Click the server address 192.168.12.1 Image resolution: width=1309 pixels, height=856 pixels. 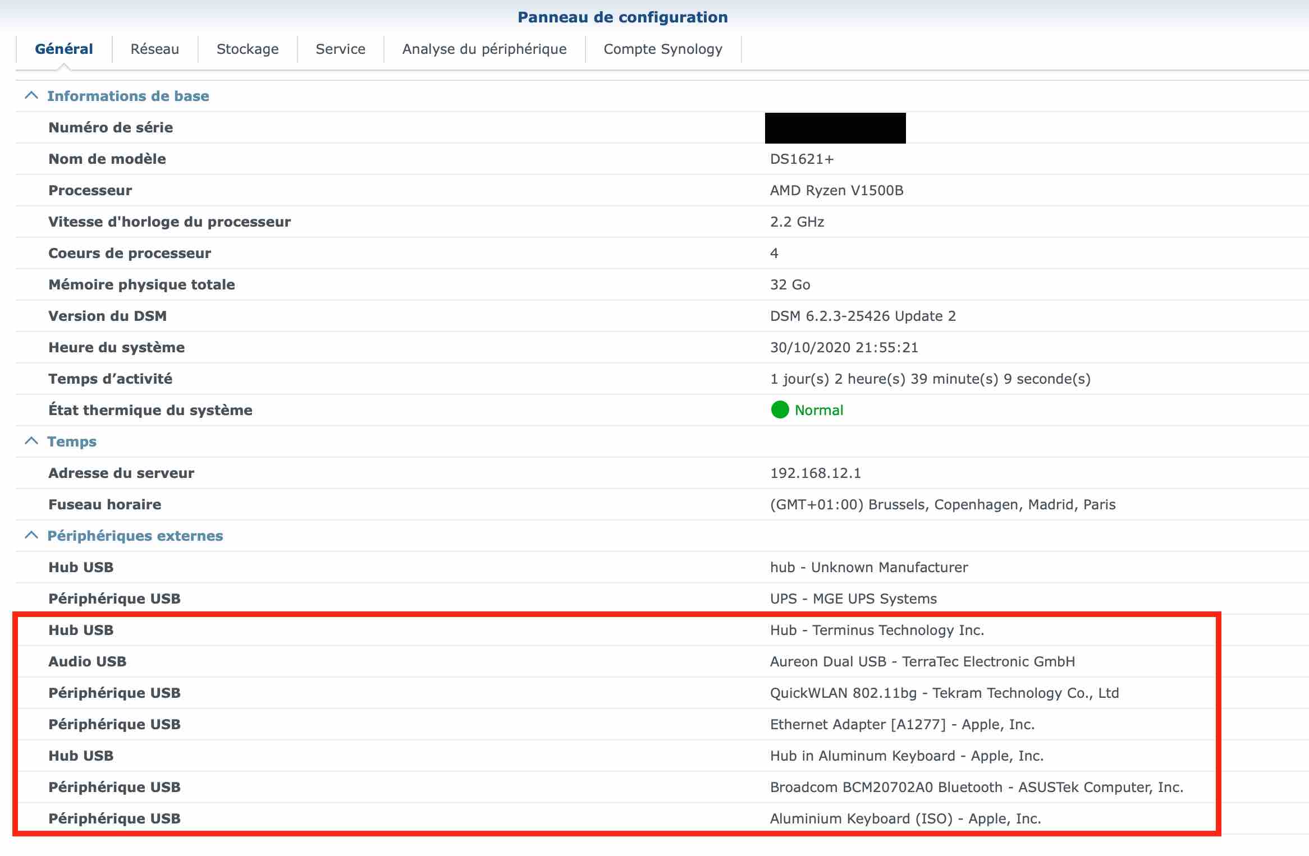click(x=815, y=473)
